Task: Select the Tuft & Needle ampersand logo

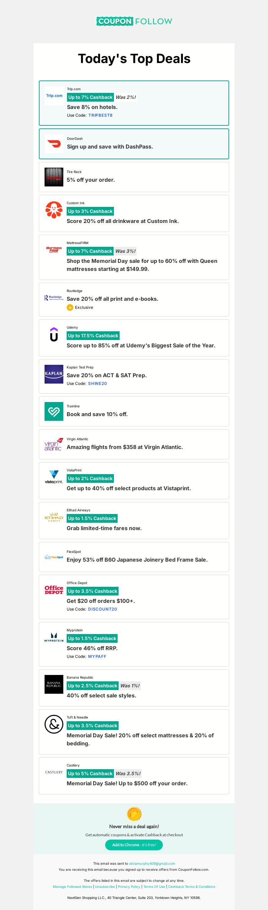Action: (54, 724)
